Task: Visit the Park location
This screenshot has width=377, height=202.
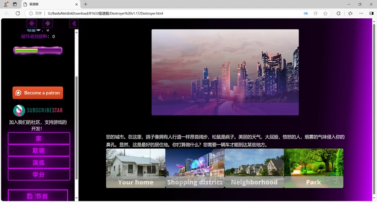Action: click(313, 168)
